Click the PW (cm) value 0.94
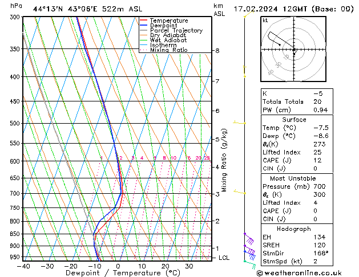 pos(321,110)
